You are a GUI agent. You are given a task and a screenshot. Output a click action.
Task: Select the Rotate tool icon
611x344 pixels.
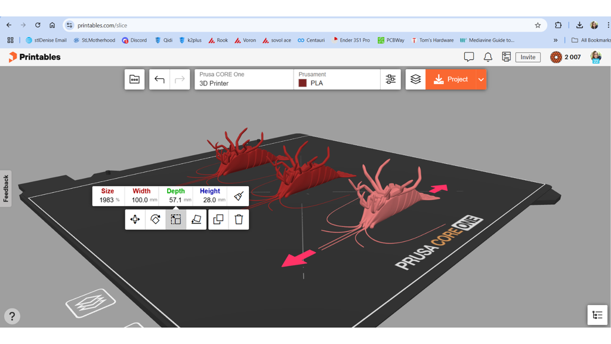(x=156, y=220)
